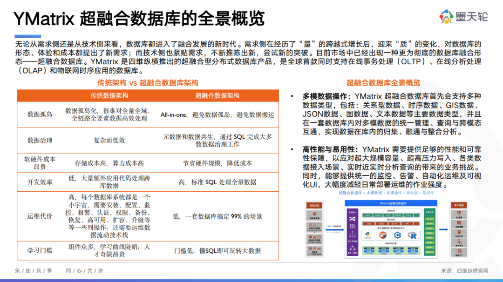Click the intro paragraph beginning 无论从需求侧

[x=248, y=57]
